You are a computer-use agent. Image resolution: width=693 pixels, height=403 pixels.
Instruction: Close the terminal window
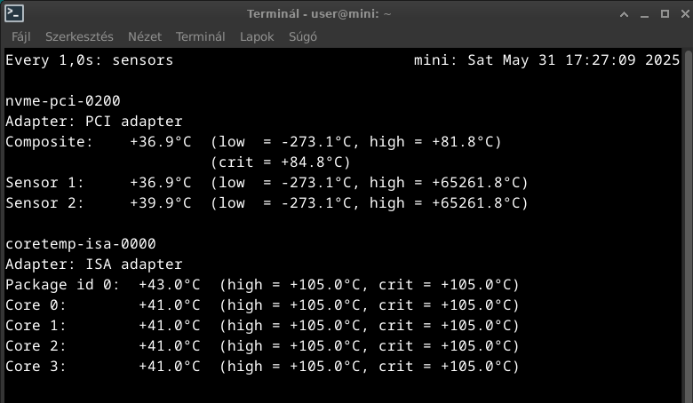685,14
